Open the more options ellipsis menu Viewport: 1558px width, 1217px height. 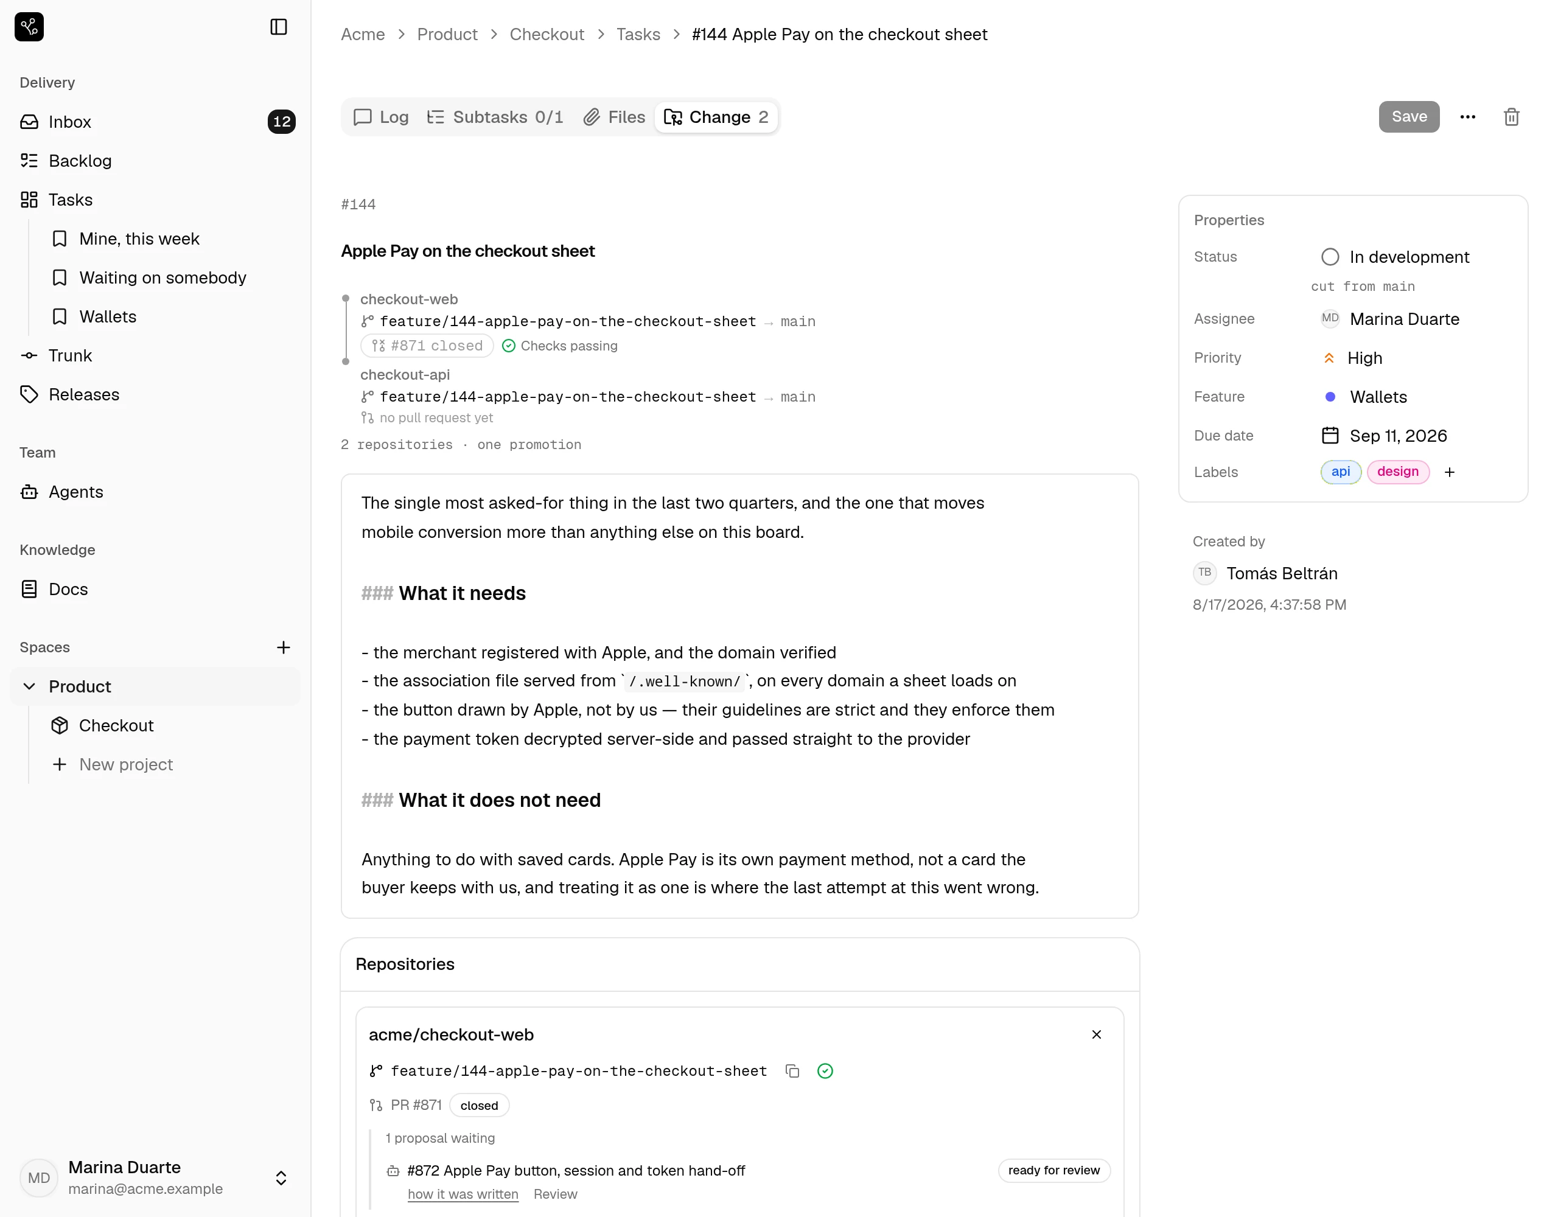click(x=1467, y=117)
